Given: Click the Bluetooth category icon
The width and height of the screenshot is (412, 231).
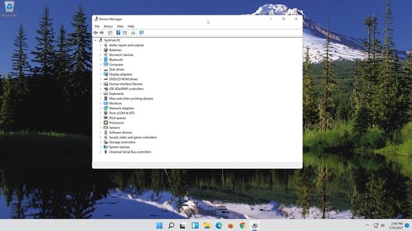Looking at the screenshot, I should click(x=106, y=60).
